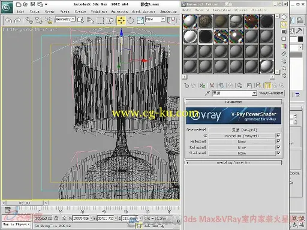
Task: Toggle the GI material checkbox
Action: (x=278, y=135)
